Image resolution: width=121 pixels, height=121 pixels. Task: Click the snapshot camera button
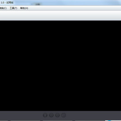(x=64, y=115)
